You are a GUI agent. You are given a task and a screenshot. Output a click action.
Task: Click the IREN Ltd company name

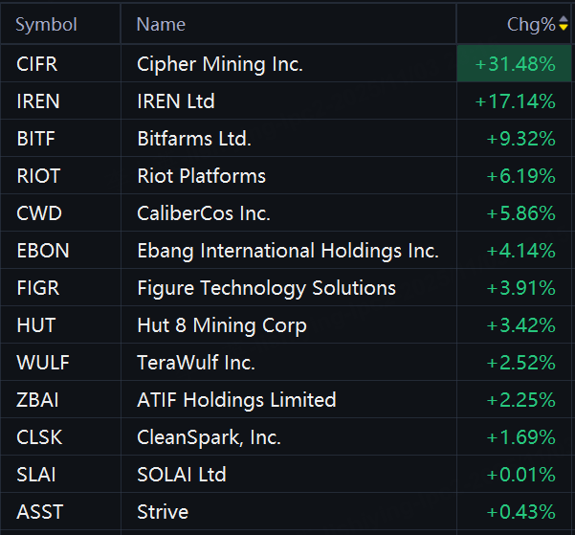click(x=176, y=101)
